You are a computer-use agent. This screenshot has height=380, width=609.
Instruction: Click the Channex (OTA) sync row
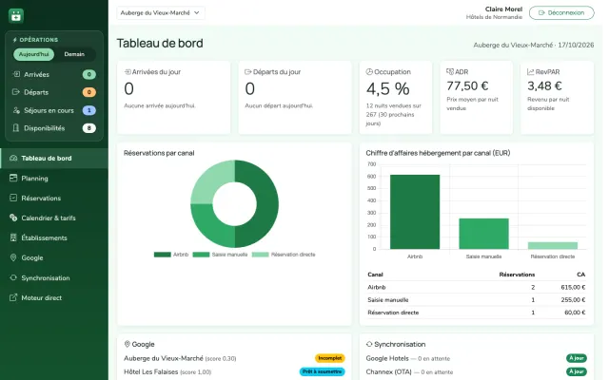coord(476,371)
